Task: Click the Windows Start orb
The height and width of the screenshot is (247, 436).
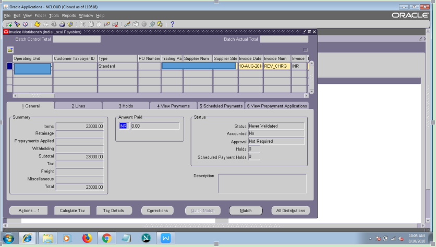Action: 9,238
